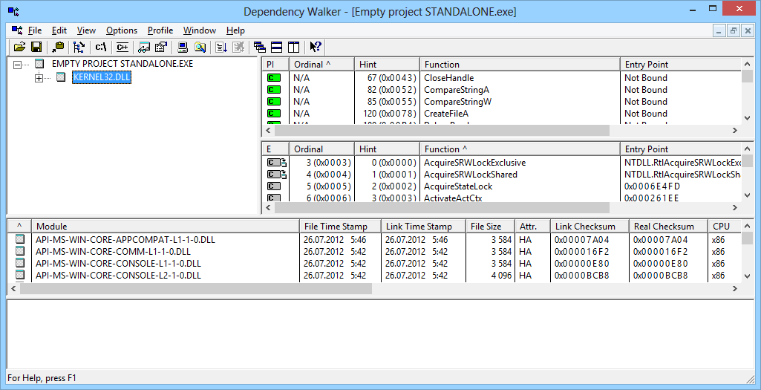Click export icon beside AcquireSRWLockExclusive
Viewport: 761px width, 390px height.
(x=277, y=163)
